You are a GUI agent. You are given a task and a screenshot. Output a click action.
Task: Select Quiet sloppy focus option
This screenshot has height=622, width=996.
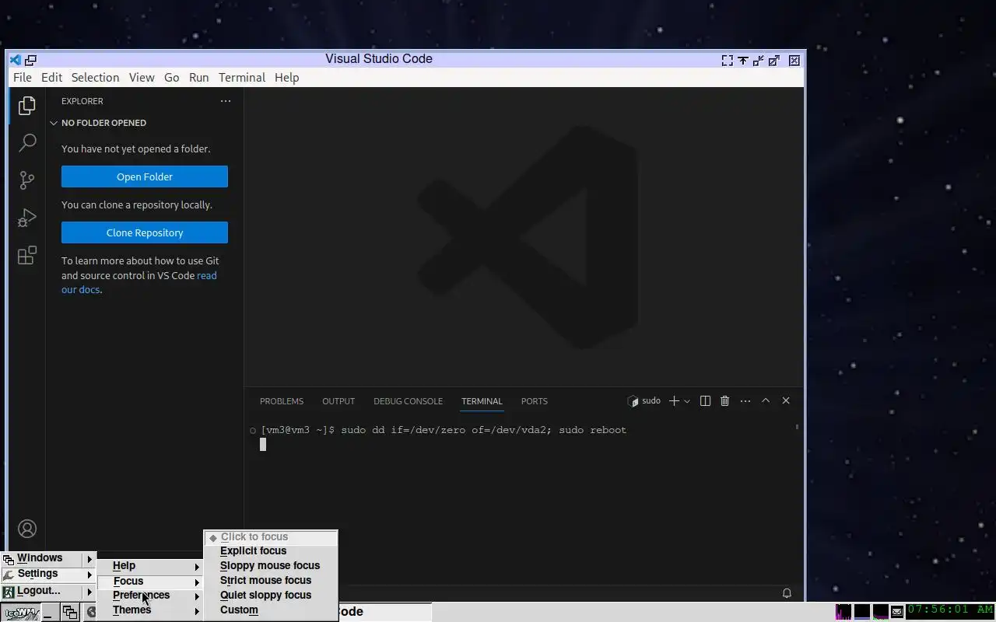coord(271,596)
